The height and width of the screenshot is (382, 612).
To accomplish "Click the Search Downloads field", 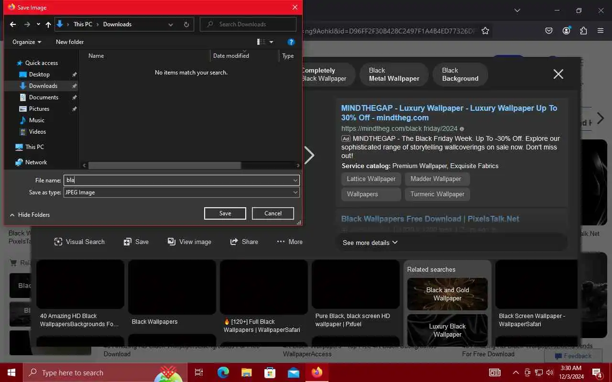I will click(x=248, y=24).
